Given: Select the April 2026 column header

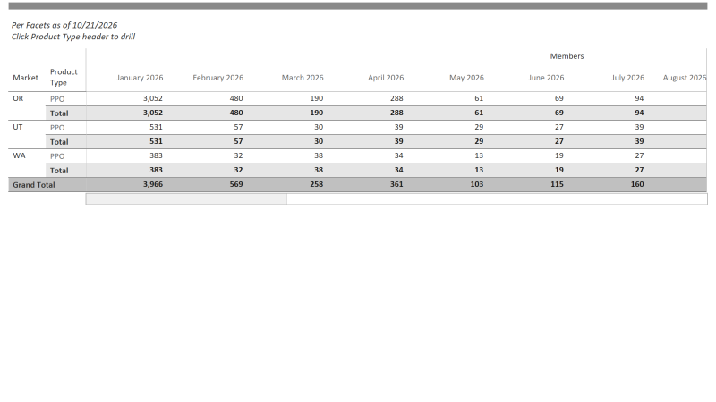Looking at the screenshot, I should click(386, 78).
